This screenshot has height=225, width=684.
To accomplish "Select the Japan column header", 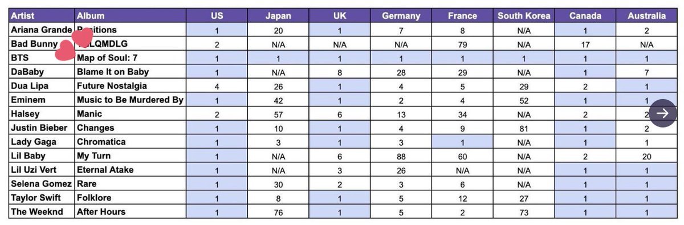I will click(278, 15).
